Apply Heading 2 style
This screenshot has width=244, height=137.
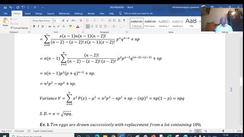click(x=178, y=23)
